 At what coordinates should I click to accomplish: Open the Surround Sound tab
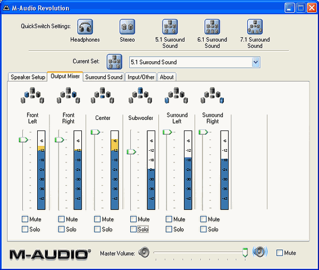(104, 77)
